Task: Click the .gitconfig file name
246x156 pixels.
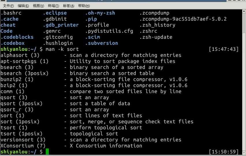Action: [x=58, y=37]
